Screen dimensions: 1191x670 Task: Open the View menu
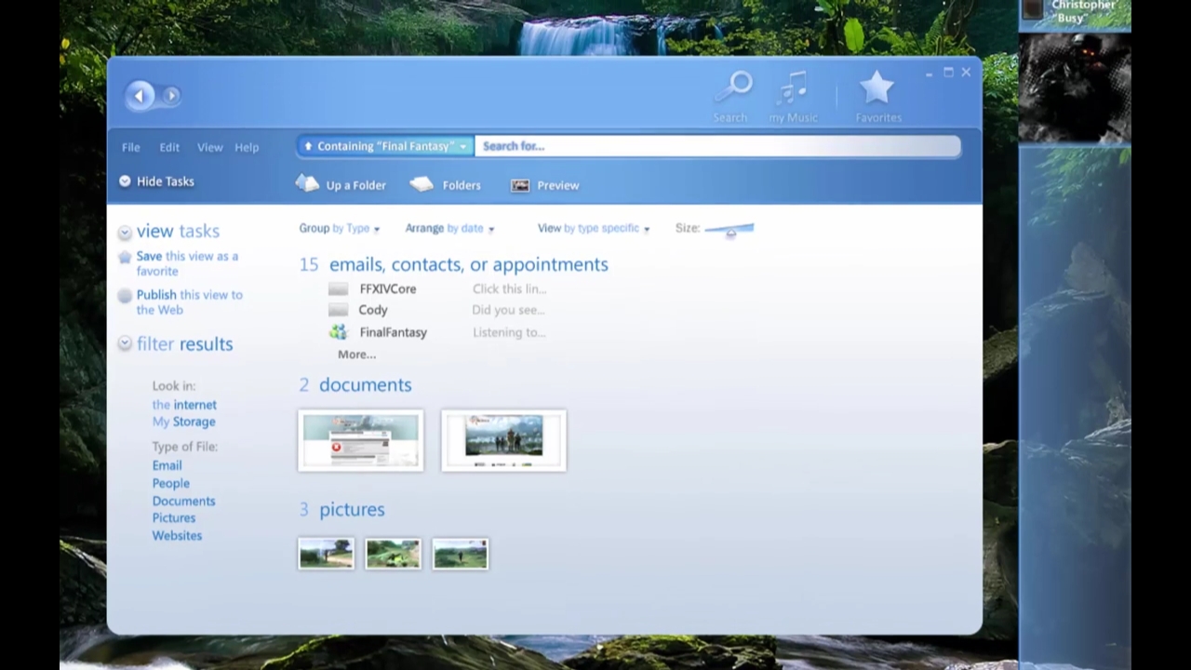click(209, 147)
